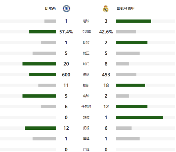Click the 控球率 stat label
The image size is (176, 152).
(86, 32)
